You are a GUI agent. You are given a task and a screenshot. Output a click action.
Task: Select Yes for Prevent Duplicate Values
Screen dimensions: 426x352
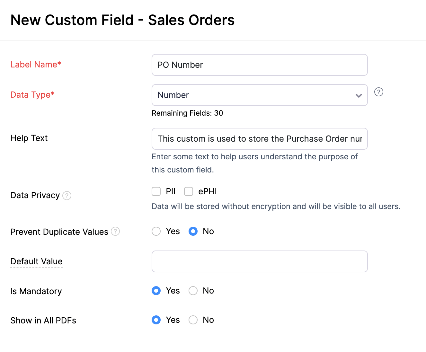click(x=156, y=231)
